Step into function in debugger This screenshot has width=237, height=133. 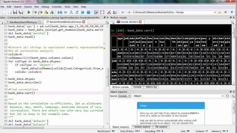71,12
